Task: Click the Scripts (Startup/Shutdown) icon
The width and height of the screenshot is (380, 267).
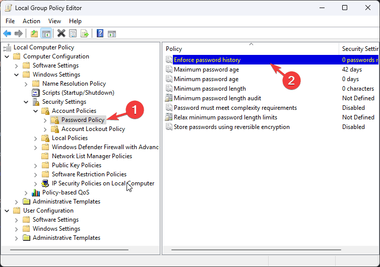Action: [36, 93]
